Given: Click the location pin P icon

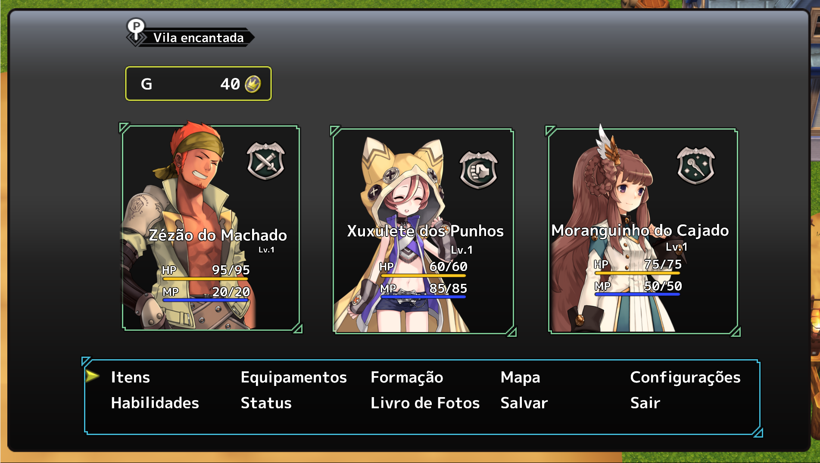Looking at the screenshot, I should pyautogui.click(x=136, y=28).
